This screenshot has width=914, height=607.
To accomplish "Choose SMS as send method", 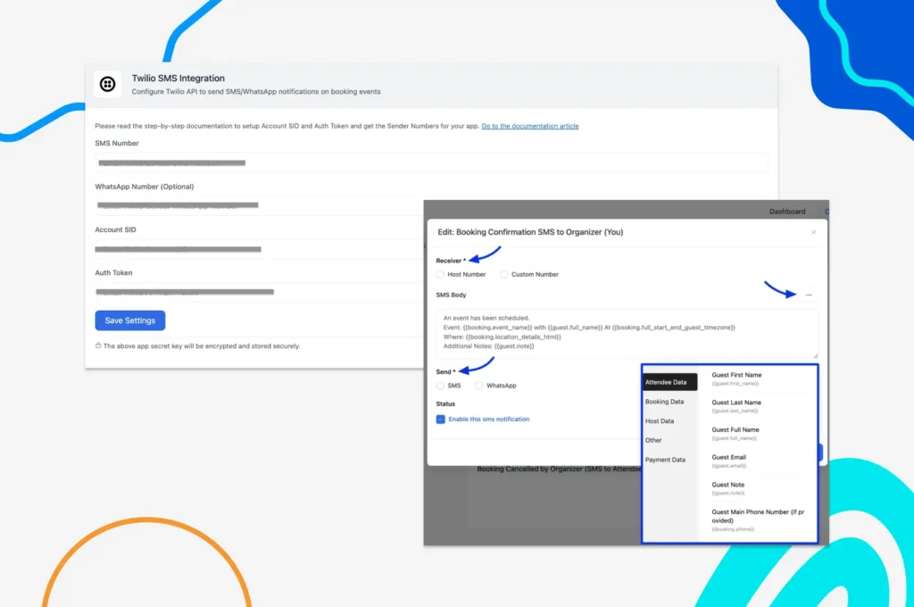I will coord(440,386).
